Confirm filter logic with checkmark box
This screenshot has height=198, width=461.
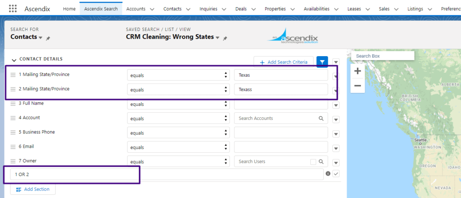(336, 174)
